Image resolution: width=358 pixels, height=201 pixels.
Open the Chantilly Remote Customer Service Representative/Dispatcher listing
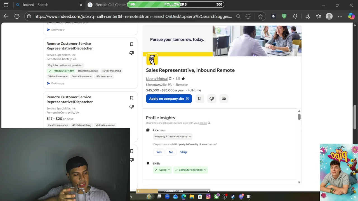point(70,46)
